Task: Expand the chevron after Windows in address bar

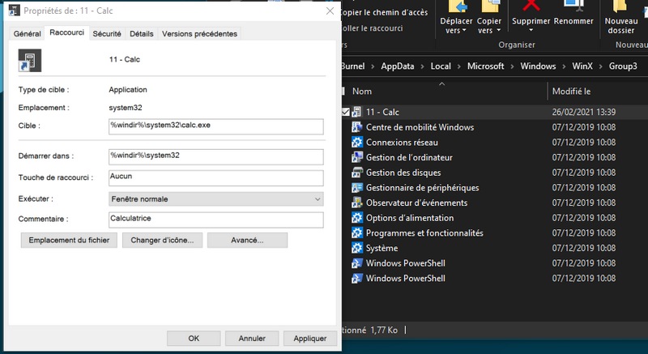Action: (564, 66)
